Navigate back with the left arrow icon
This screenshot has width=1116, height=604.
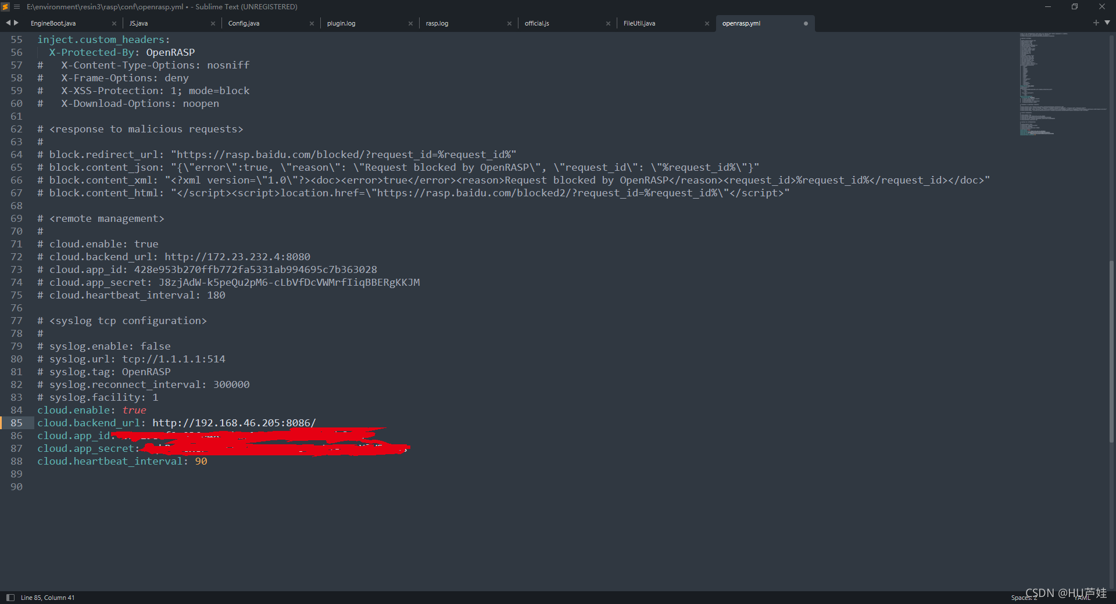(8, 23)
